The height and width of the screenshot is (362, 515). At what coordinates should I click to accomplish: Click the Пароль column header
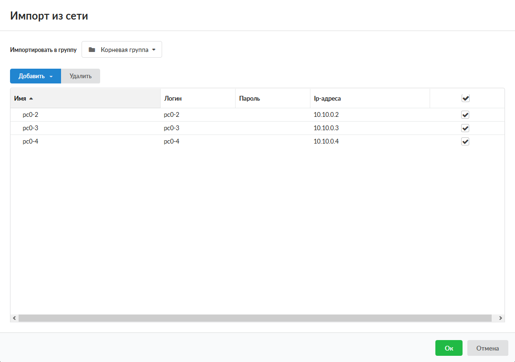pyautogui.click(x=249, y=99)
